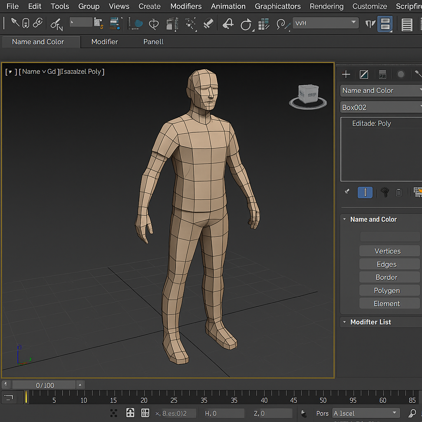Toggle the lock selection icon in status bar
The width and height of the screenshot is (422, 422).
pos(130,413)
